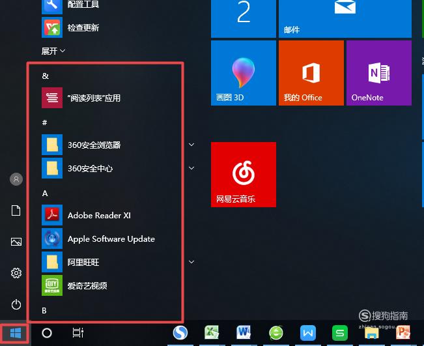Open the 邮件 mail tile
424x346 pixels.
[345, 18]
